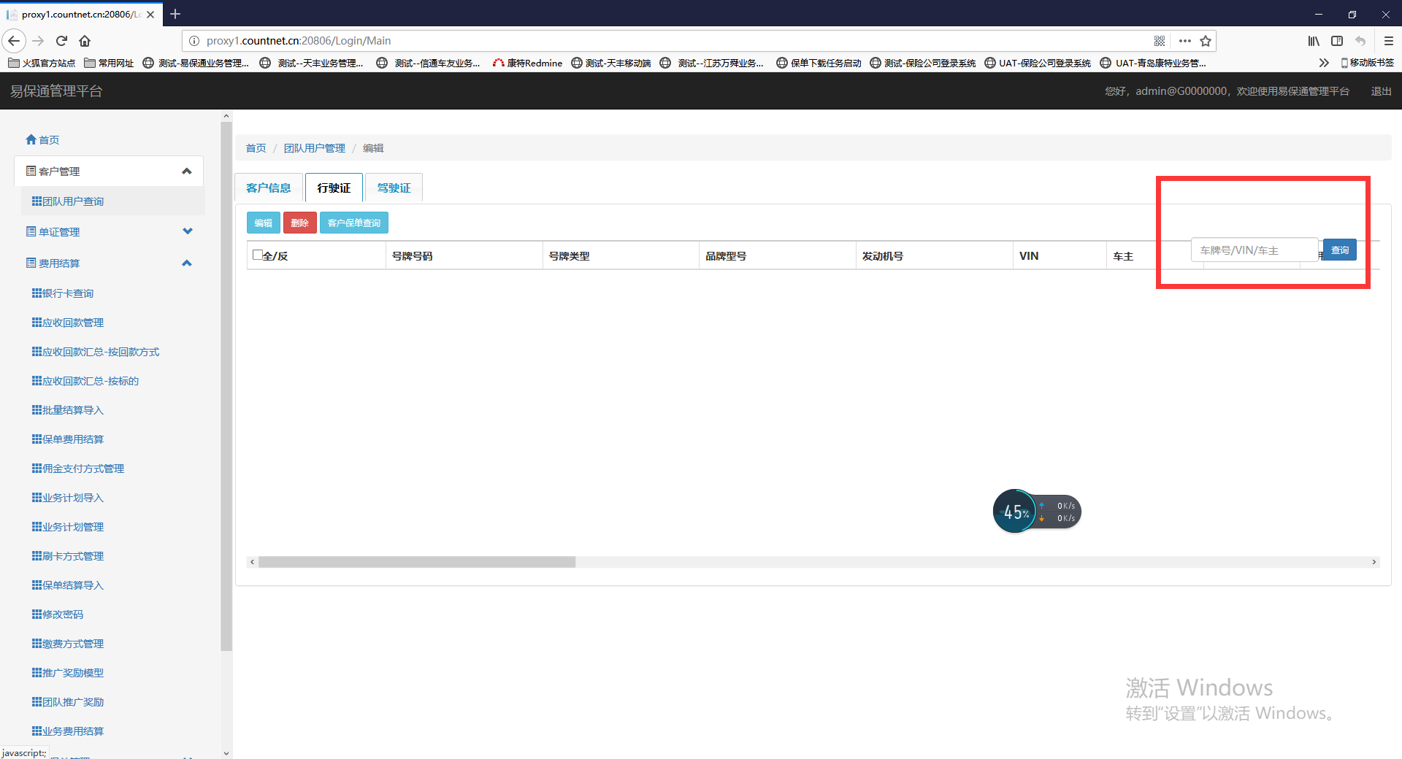
Task: Show more bookmarks chevron
Action: pyautogui.click(x=1324, y=63)
